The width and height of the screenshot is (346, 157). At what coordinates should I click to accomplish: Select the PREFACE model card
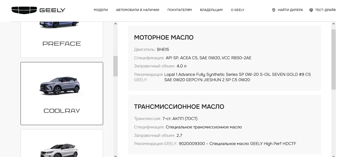point(62,40)
